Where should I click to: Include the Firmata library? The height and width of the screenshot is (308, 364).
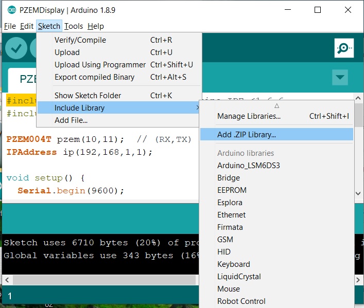tap(276, 227)
